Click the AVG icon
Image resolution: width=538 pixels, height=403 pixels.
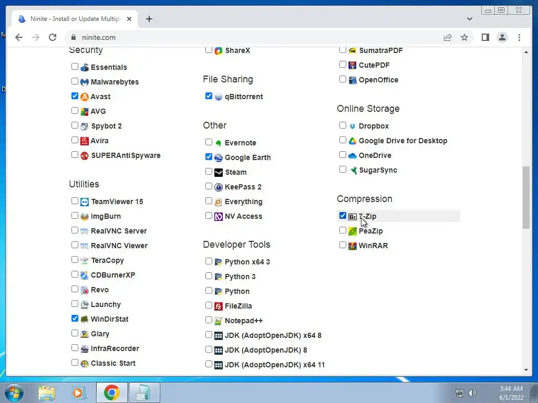(85, 111)
